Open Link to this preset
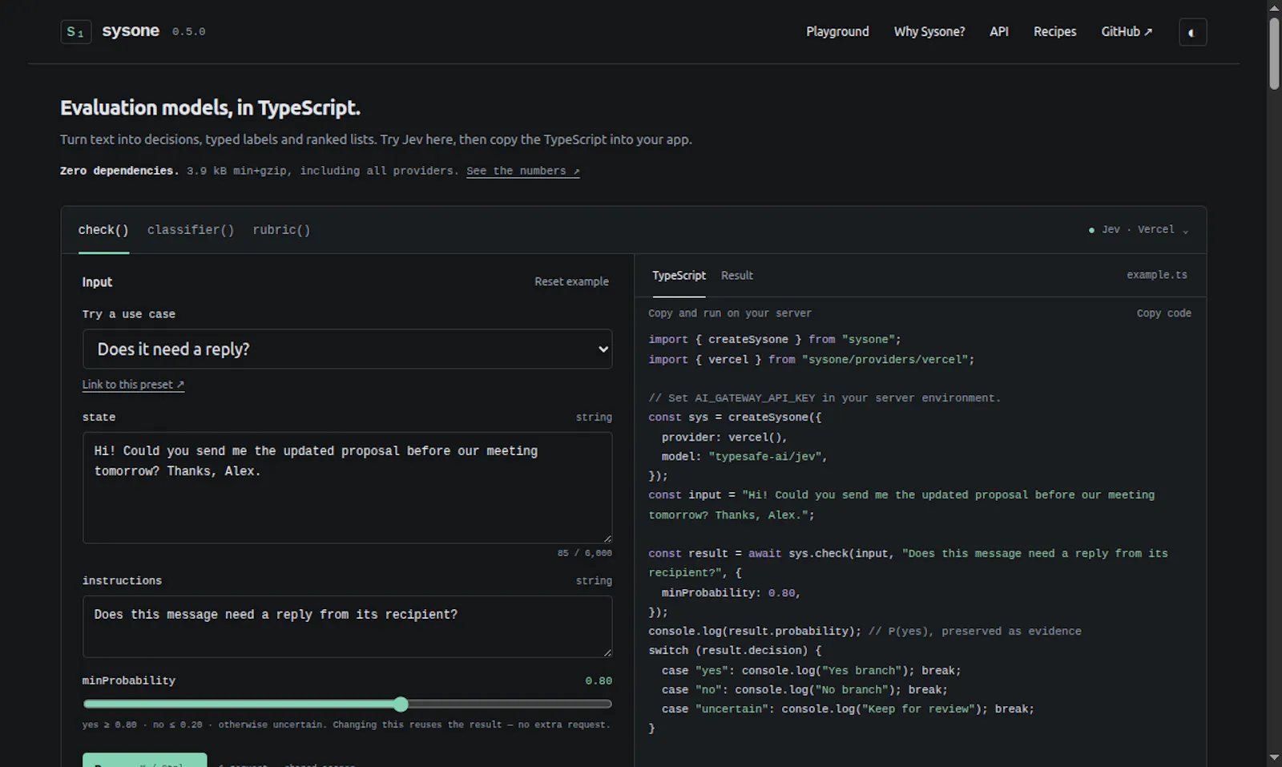The image size is (1282, 767). [x=133, y=385]
